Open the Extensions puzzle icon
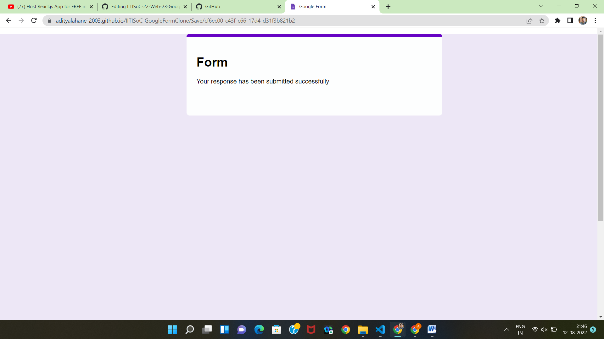The image size is (604, 339). [557, 21]
